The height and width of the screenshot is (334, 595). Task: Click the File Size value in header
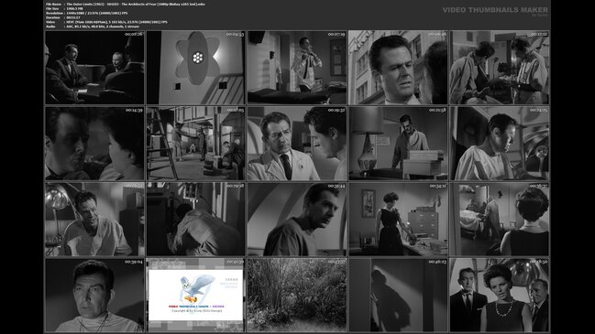pyautogui.click(x=75, y=9)
